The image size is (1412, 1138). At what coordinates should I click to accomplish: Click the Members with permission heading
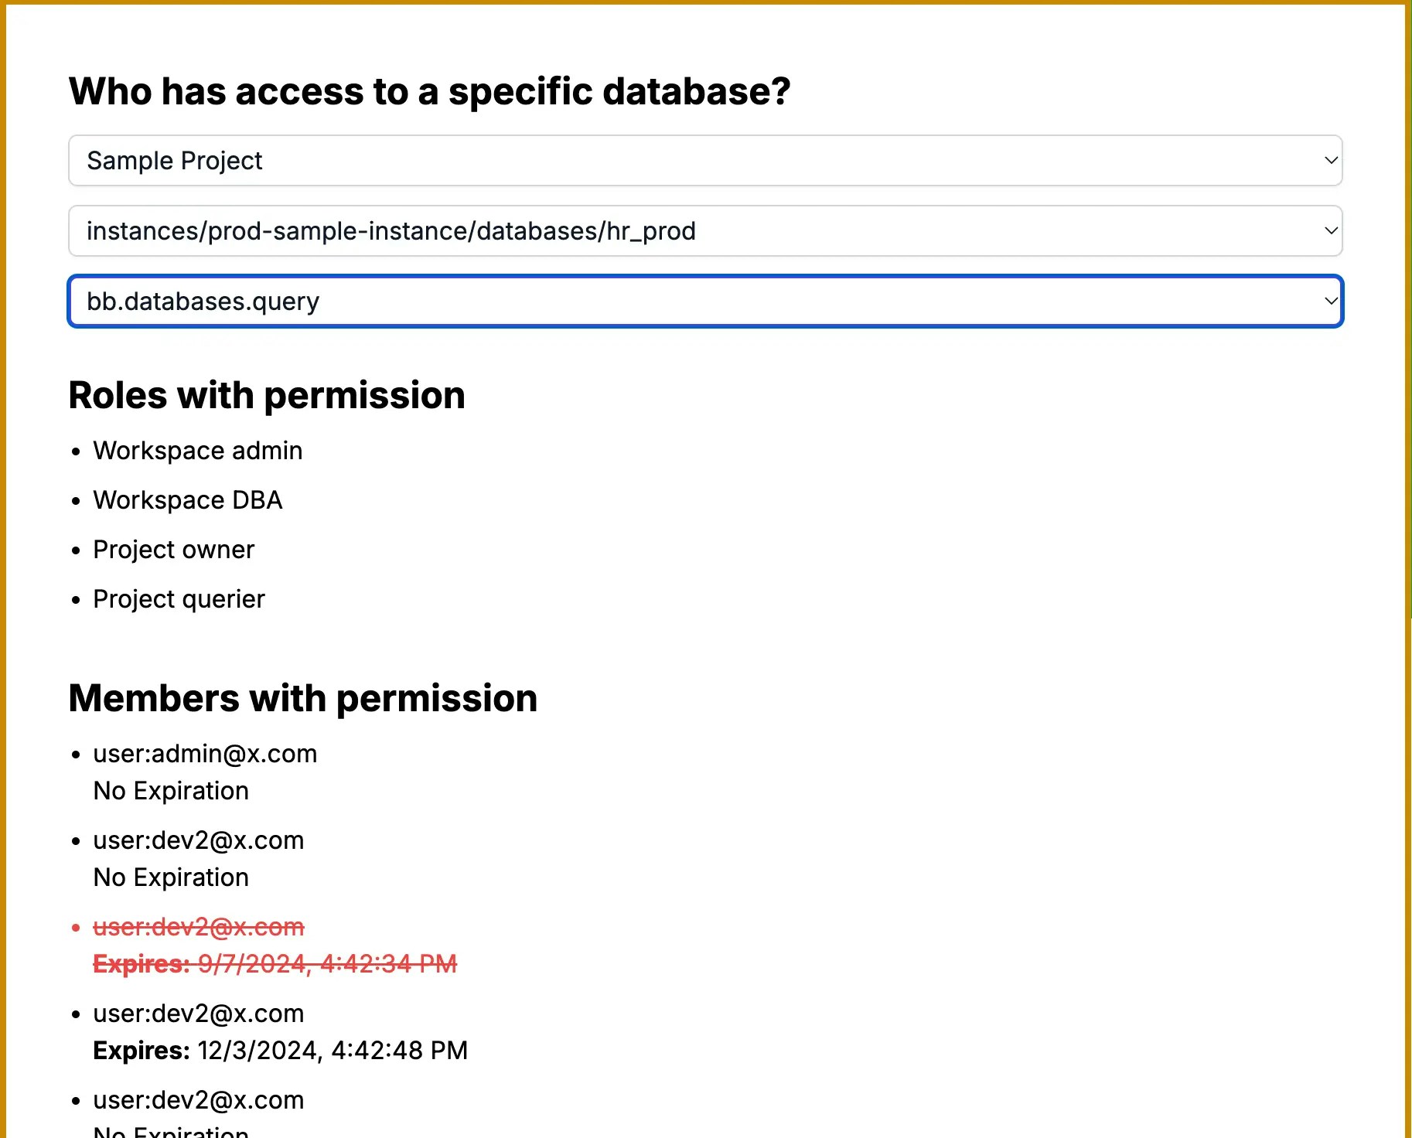coord(303,698)
